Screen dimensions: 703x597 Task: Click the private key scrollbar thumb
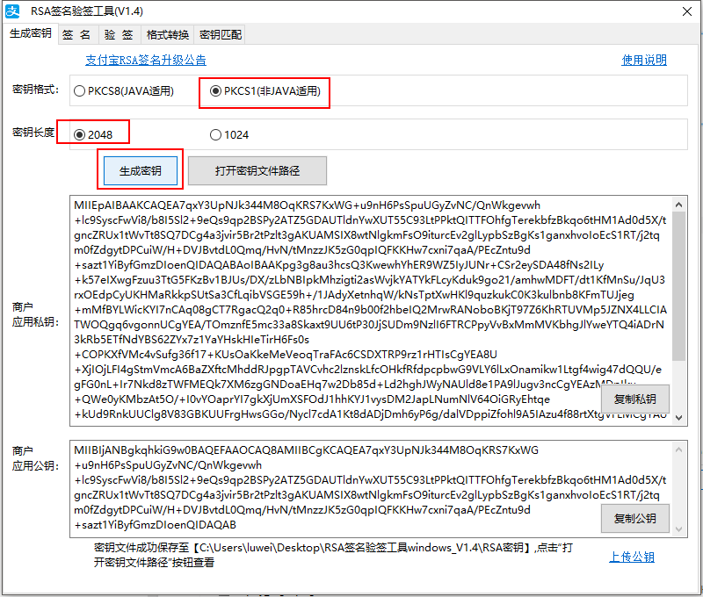[678, 286]
